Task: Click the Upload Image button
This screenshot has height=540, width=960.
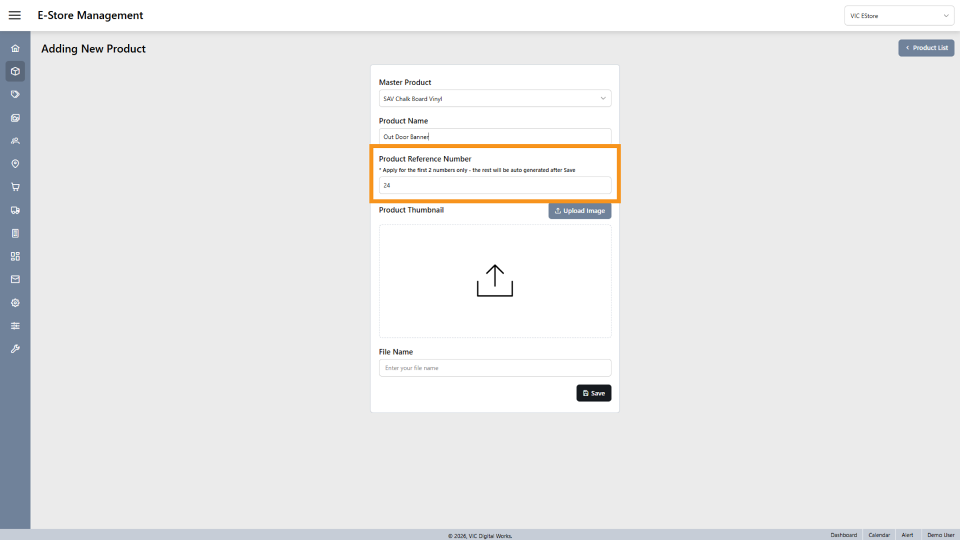Action: (x=579, y=211)
